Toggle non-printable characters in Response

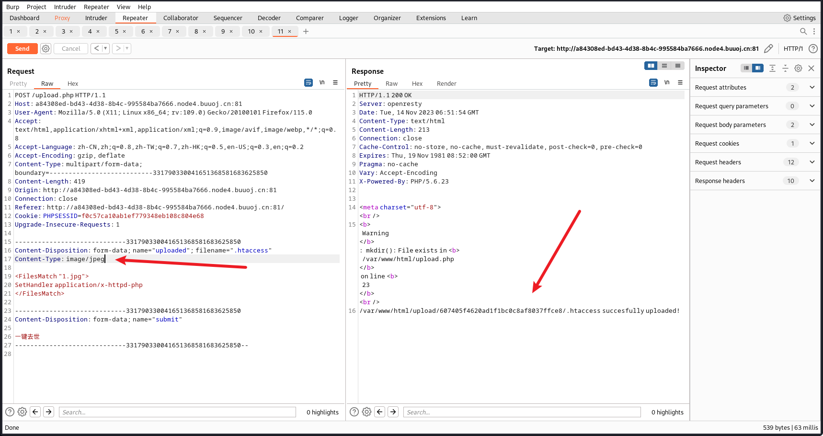tap(667, 82)
